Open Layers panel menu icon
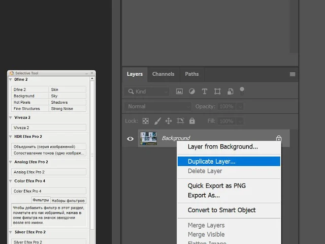 [x=292, y=74]
